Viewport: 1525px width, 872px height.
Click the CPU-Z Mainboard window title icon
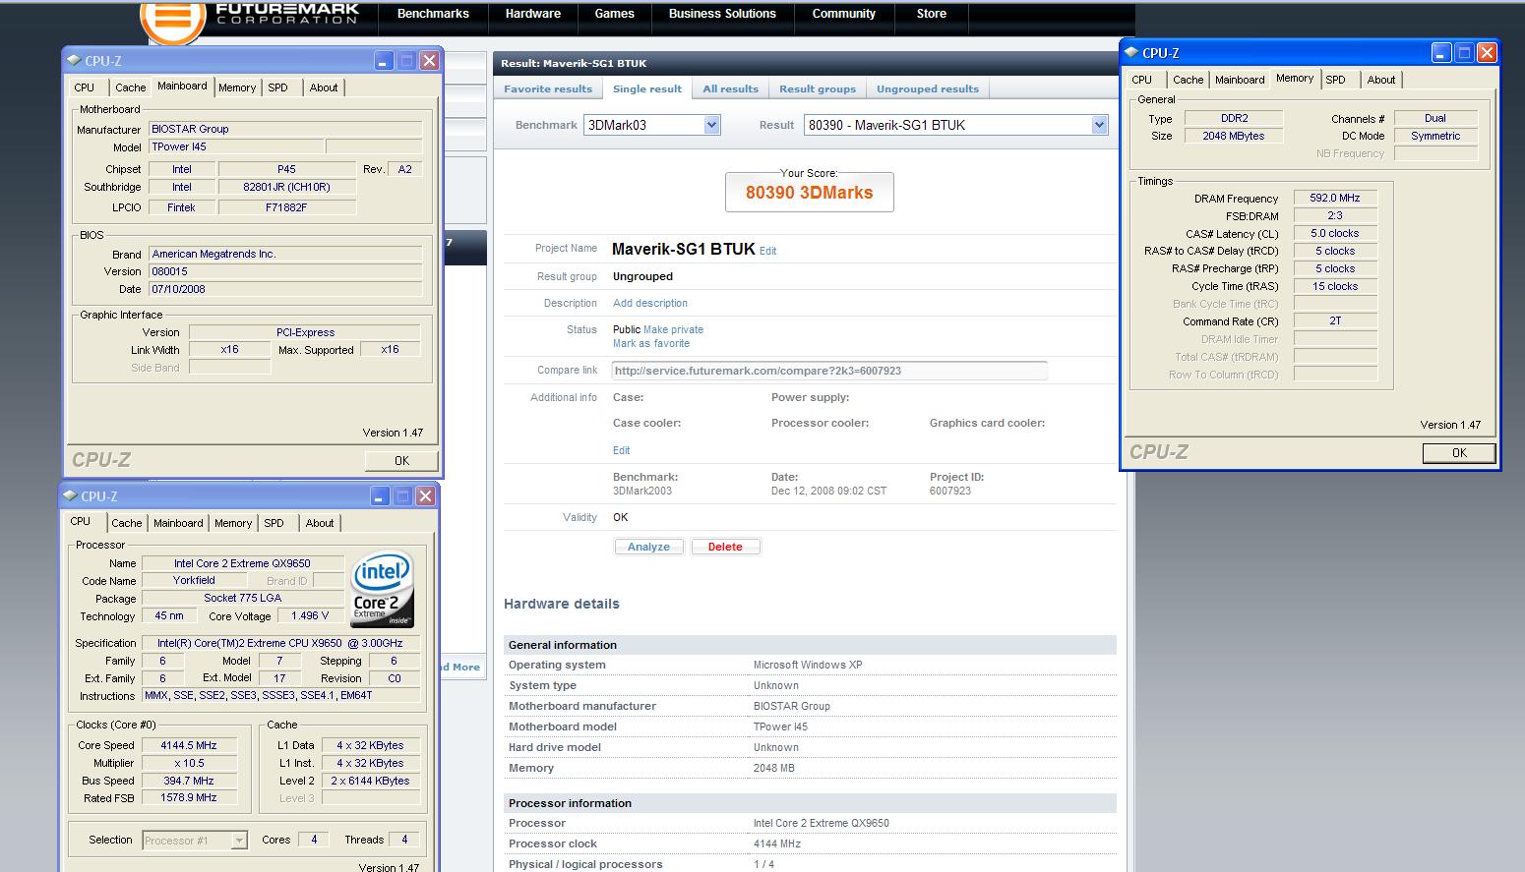click(74, 60)
